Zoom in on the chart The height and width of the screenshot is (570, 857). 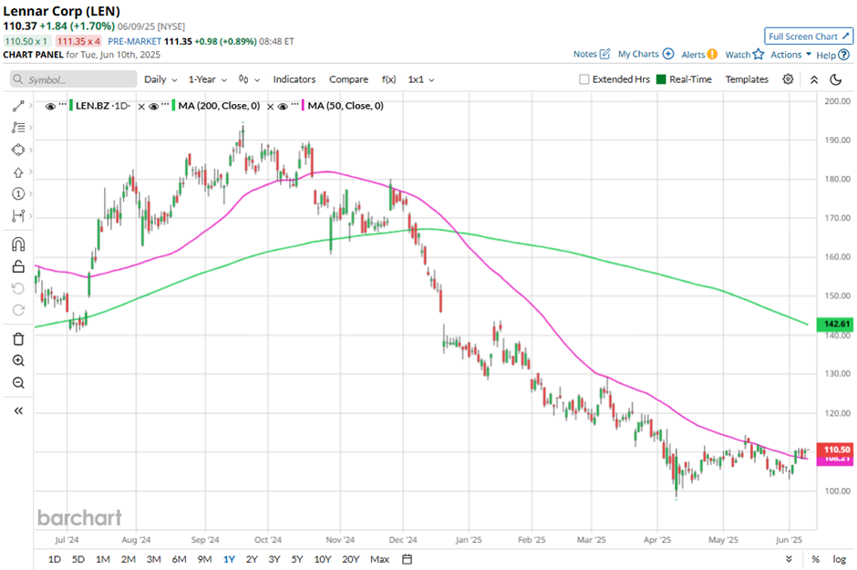pos(18,360)
